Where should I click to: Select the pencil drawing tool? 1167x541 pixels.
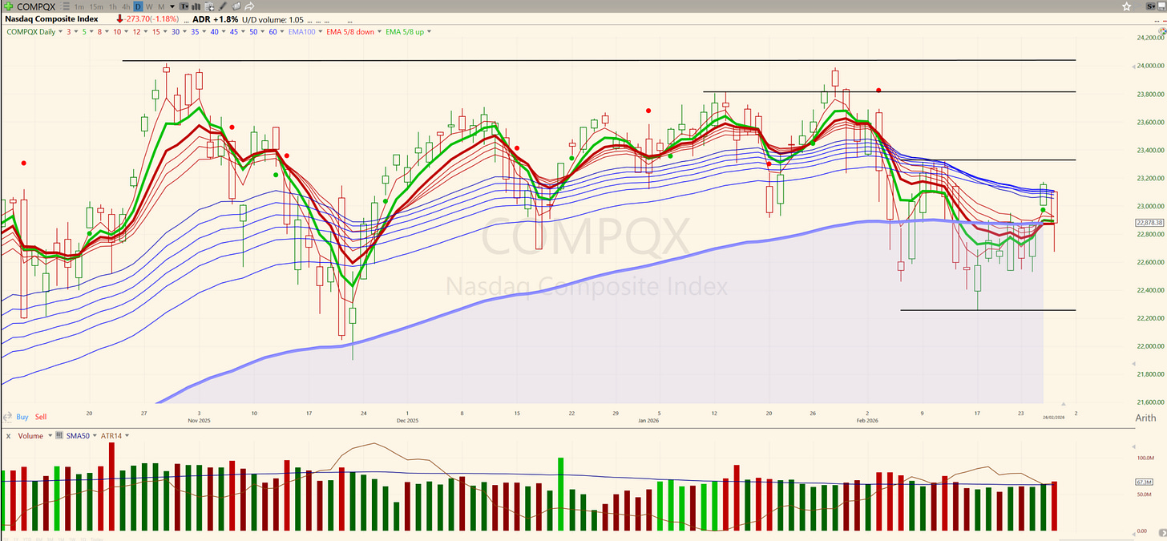222,6
